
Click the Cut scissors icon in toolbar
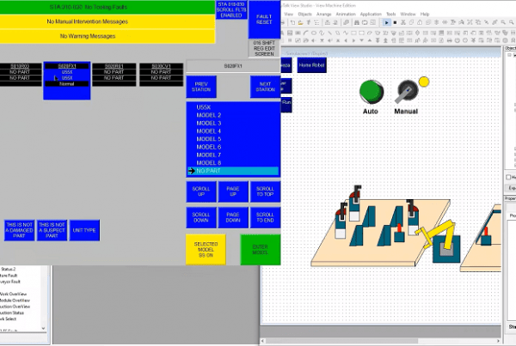[x=402, y=22]
